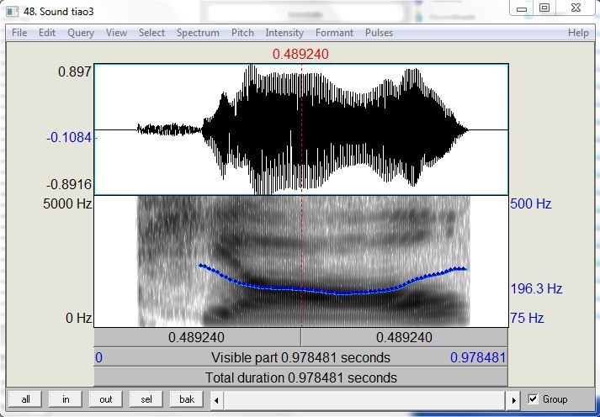Click inside the black waveform display
600x417 pixels.
tap(300, 129)
